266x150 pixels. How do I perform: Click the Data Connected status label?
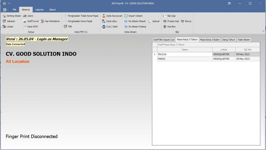(15, 44)
